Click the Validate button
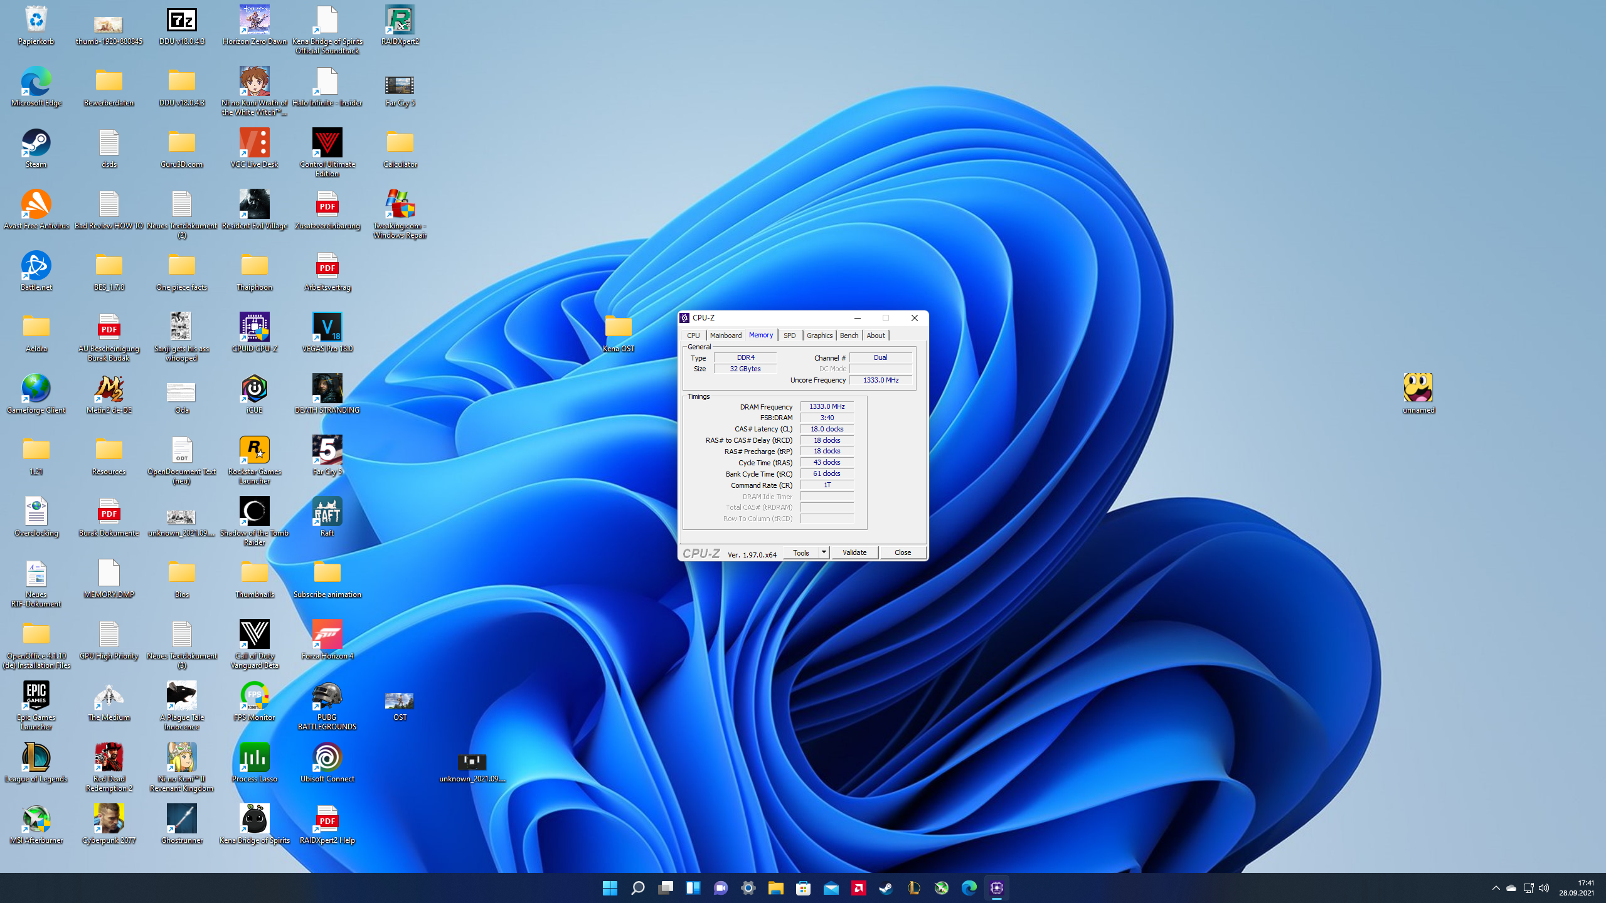This screenshot has height=903, width=1606. 854,552
